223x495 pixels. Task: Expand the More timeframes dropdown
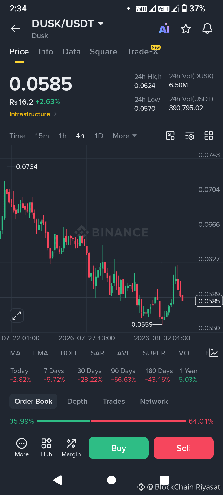click(x=125, y=136)
